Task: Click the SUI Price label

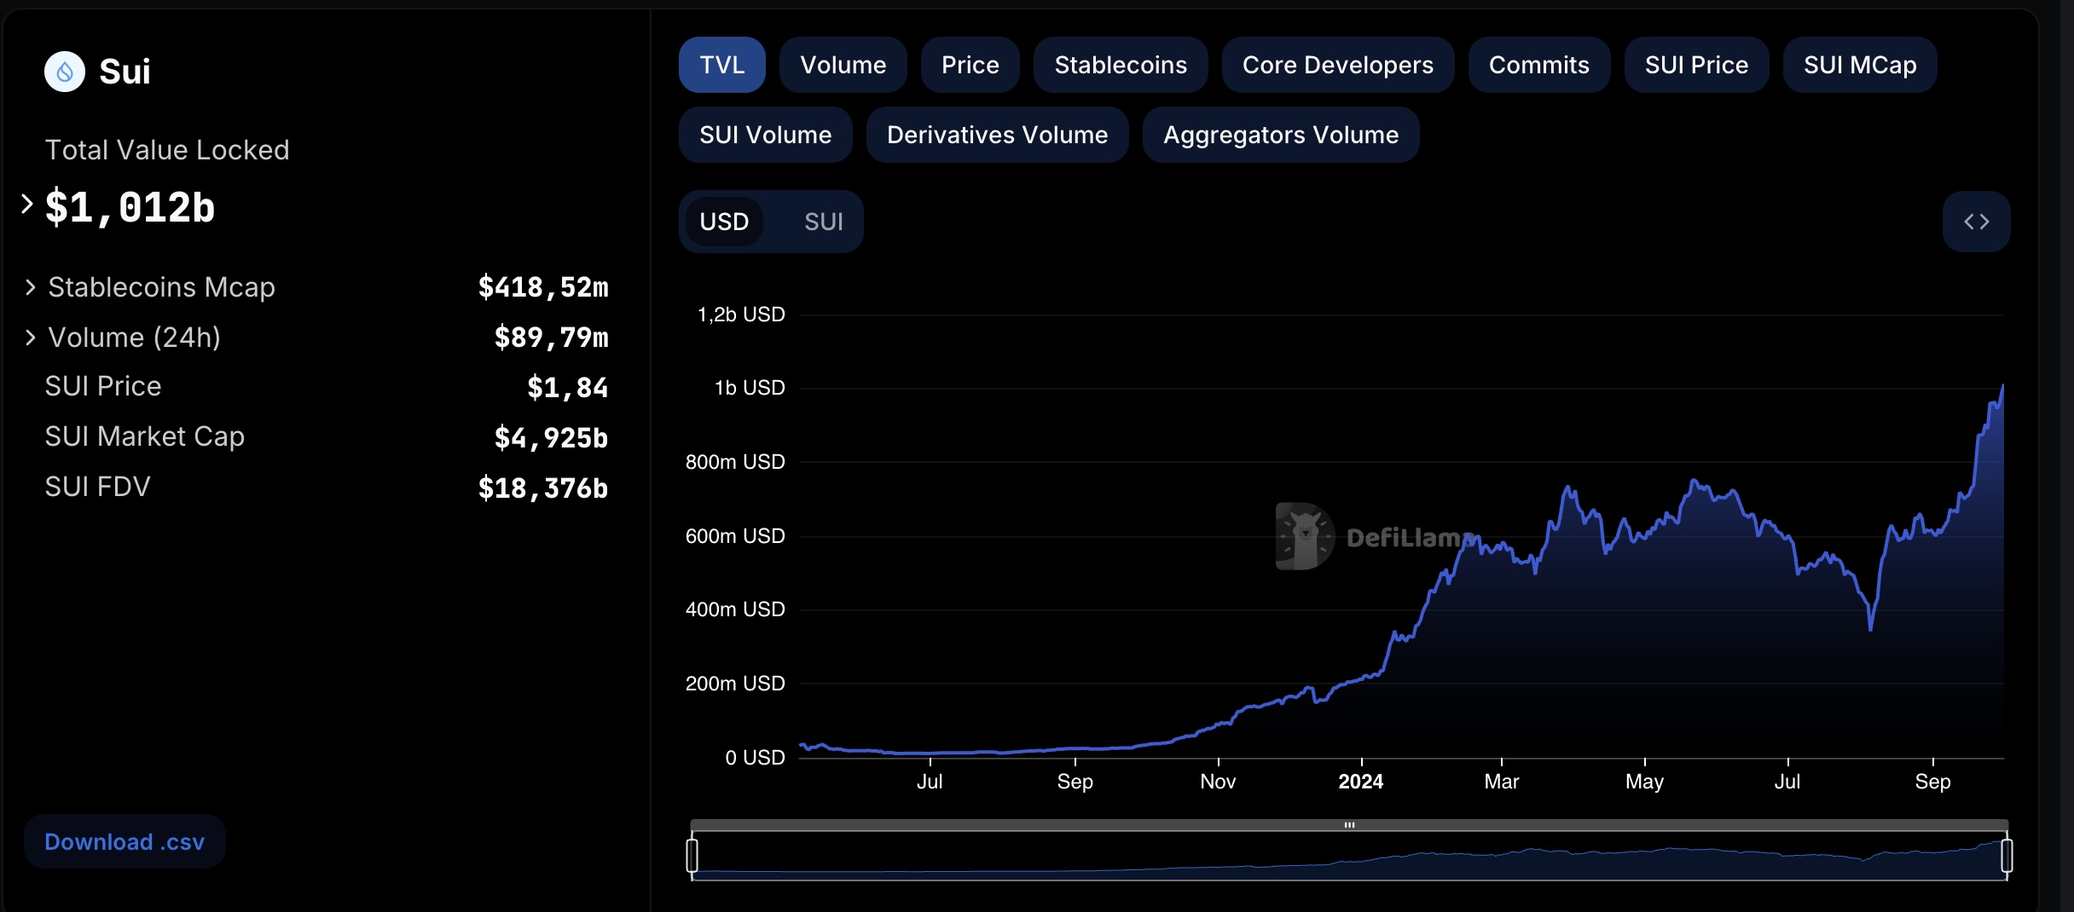Action: (x=103, y=386)
